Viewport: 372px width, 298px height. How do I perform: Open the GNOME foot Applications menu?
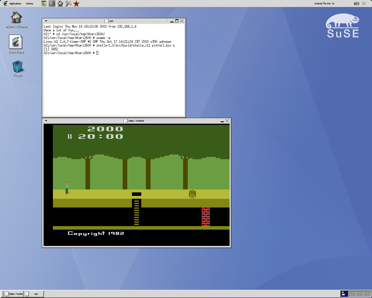pos(12,3)
